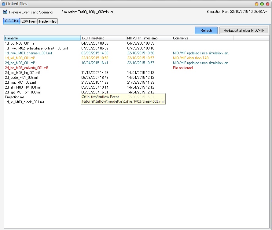The height and width of the screenshot is (230, 272).
Task: Click the MIF/SHP Timestamp column header
Action: [149, 38]
